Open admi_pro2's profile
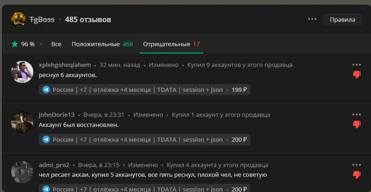371x192 pixels. click(x=54, y=165)
